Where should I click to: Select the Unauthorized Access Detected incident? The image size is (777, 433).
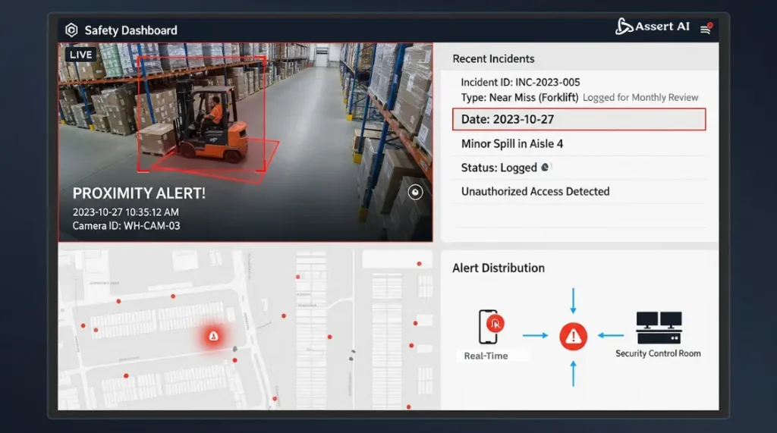point(535,192)
